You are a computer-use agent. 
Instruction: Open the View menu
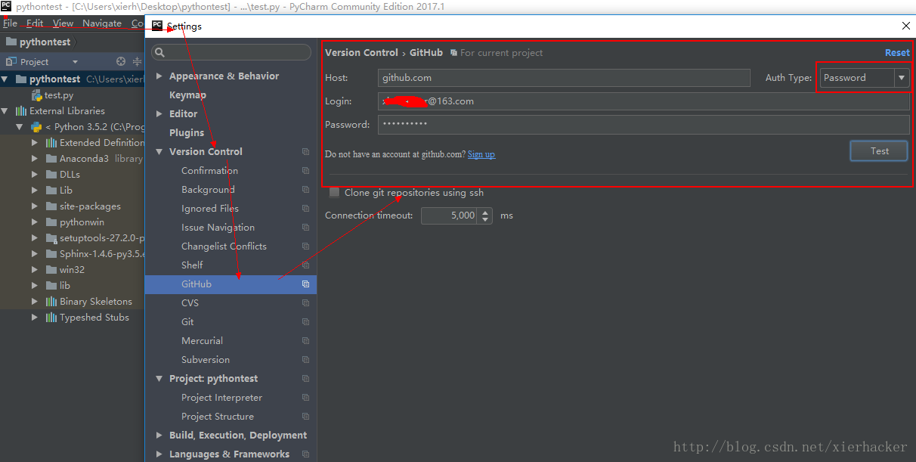[x=63, y=23]
